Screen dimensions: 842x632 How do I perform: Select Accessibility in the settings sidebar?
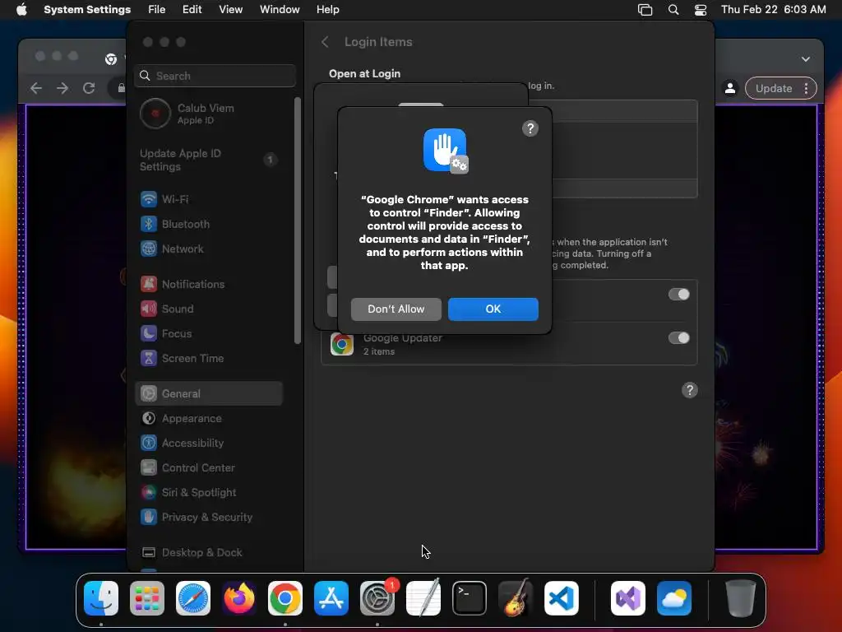click(208, 444)
